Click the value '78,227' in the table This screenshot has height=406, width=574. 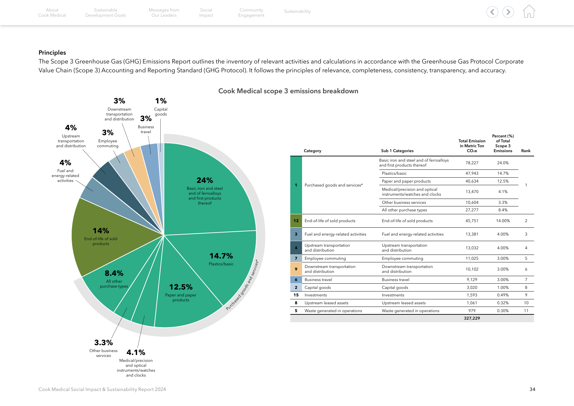[x=472, y=163]
